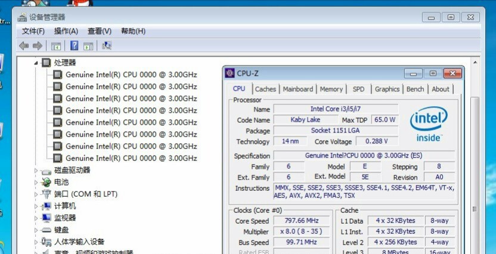
Task: Open the 帮助(H) menu
Action: pyautogui.click(x=133, y=31)
